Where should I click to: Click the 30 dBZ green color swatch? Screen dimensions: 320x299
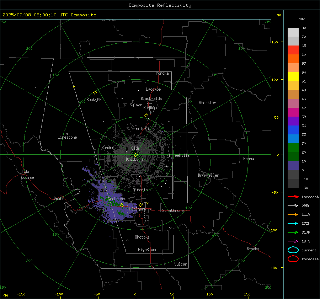pyautogui.click(x=293, y=148)
